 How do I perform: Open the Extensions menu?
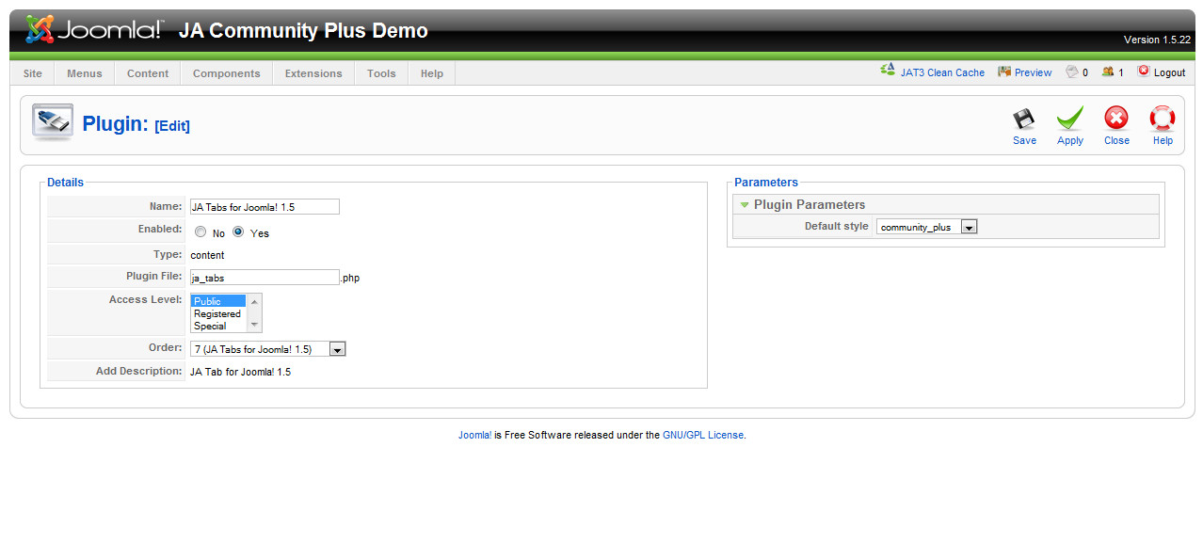313,73
